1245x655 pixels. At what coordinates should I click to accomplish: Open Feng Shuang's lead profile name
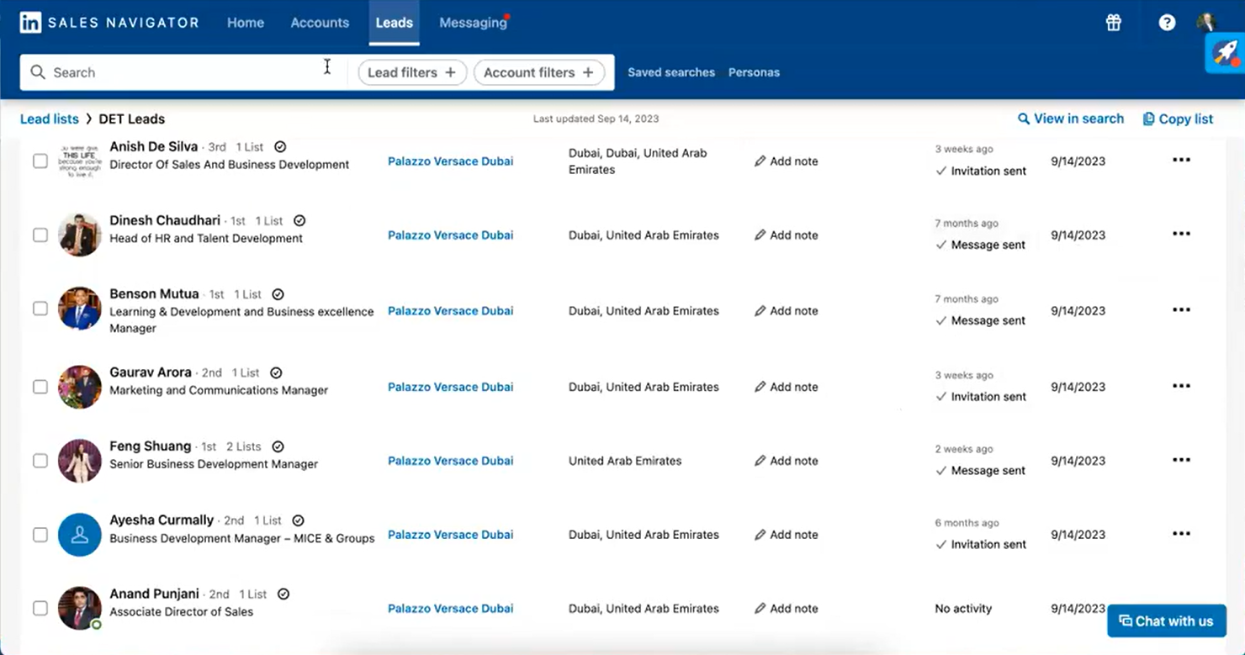[150, 446]
